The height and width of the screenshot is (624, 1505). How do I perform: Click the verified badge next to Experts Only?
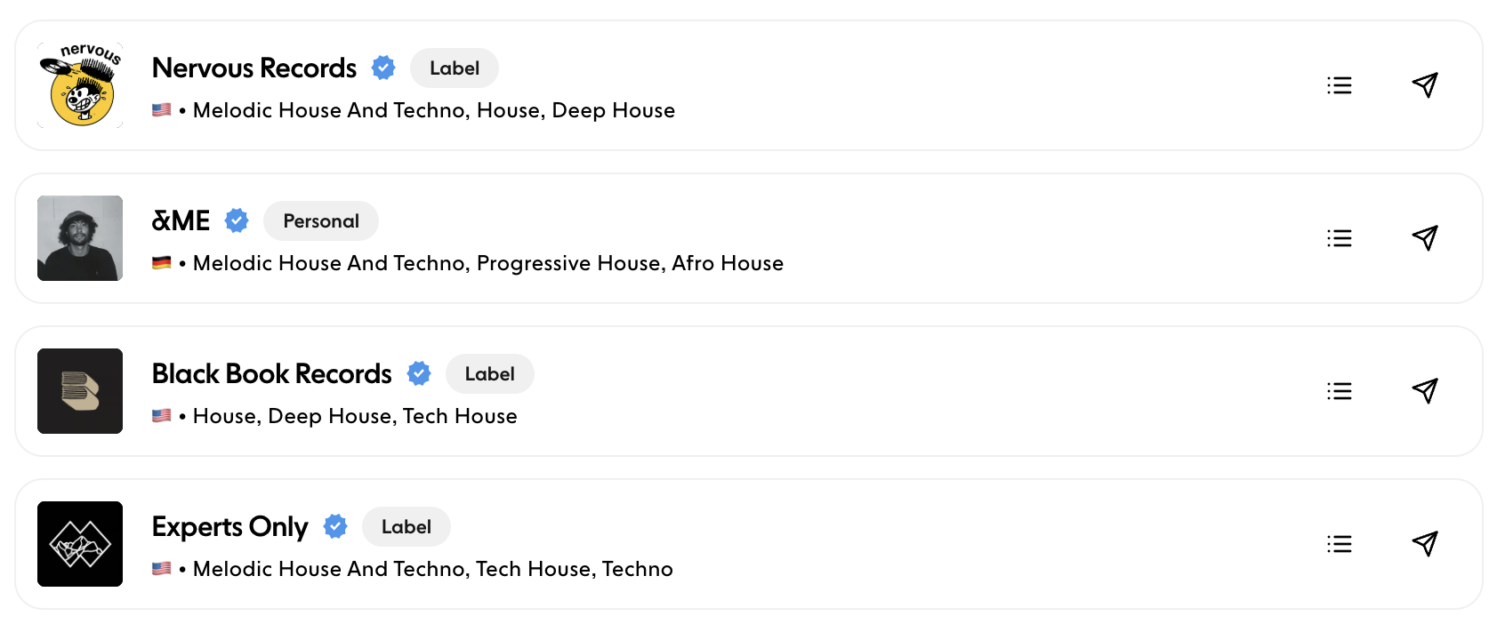pos(335,527)
